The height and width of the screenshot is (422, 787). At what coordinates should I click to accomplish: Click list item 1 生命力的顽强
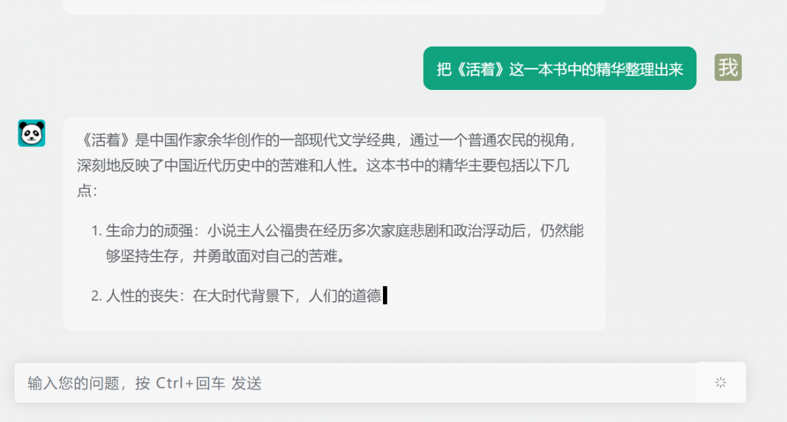[x=328, y=243]
